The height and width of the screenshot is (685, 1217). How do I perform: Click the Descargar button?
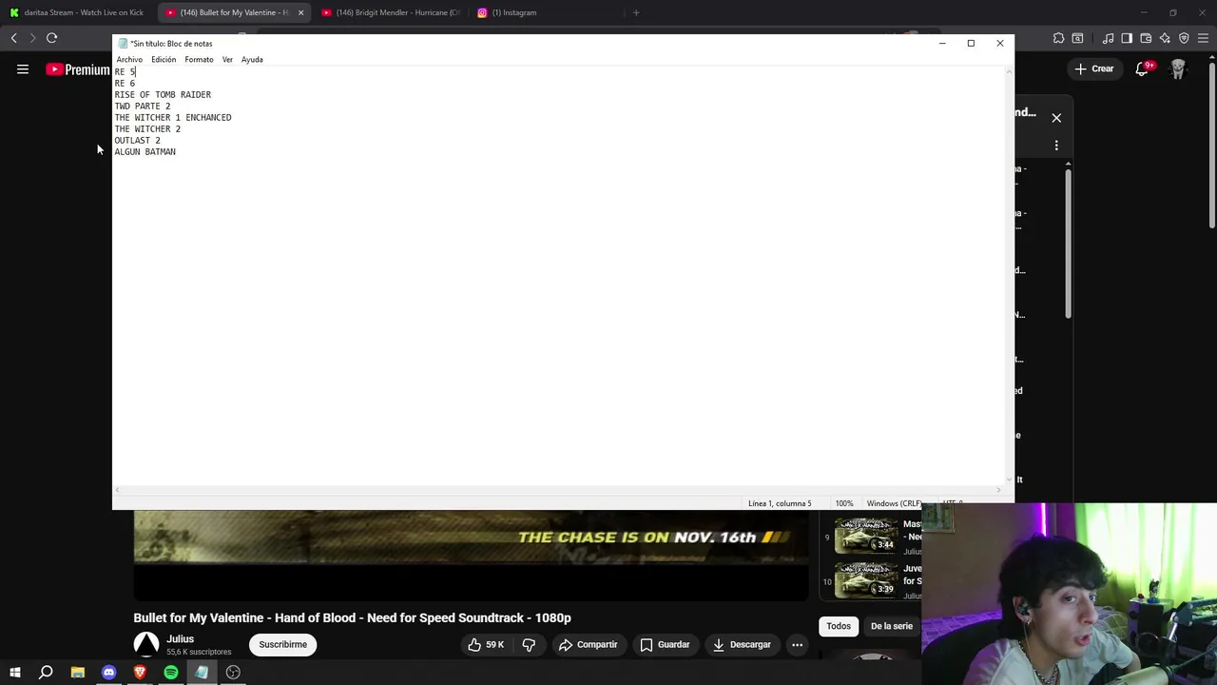pyautogui.click(x=744, y=644)
